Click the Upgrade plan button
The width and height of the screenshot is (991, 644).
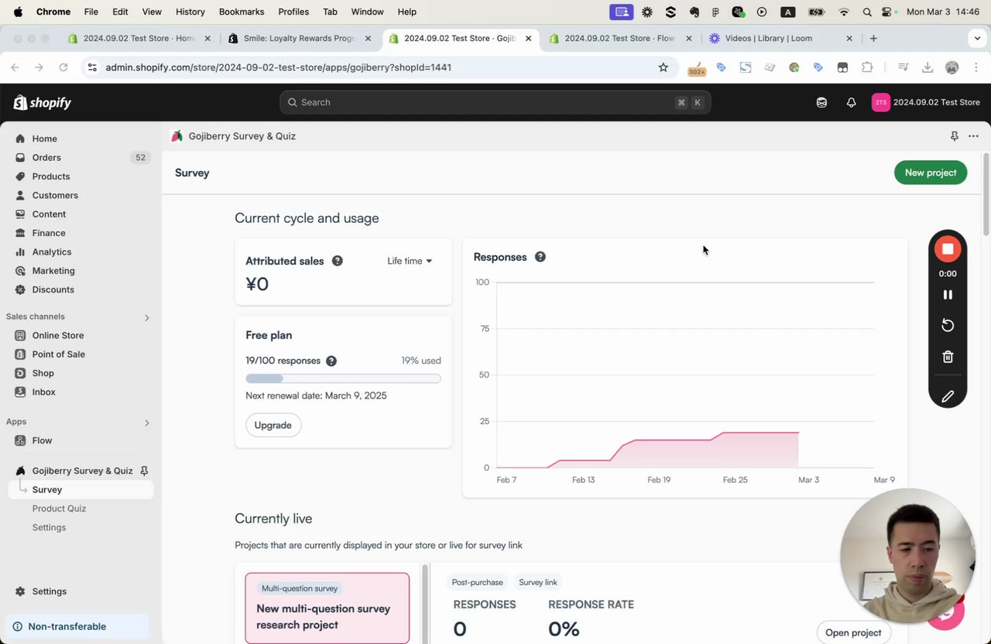tap(273, 425)
